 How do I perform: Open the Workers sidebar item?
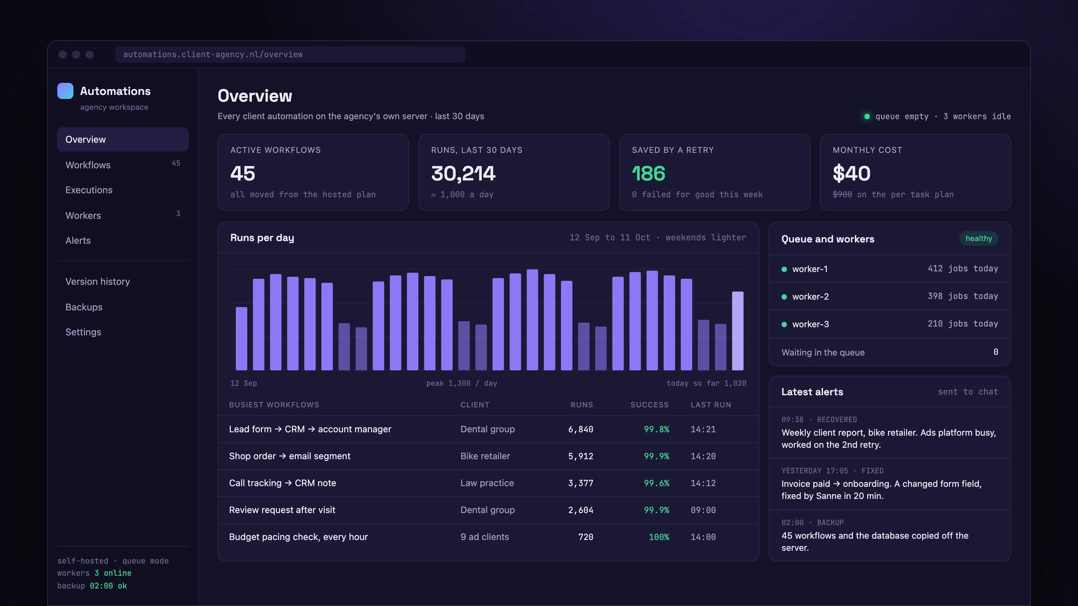[123, 215]
